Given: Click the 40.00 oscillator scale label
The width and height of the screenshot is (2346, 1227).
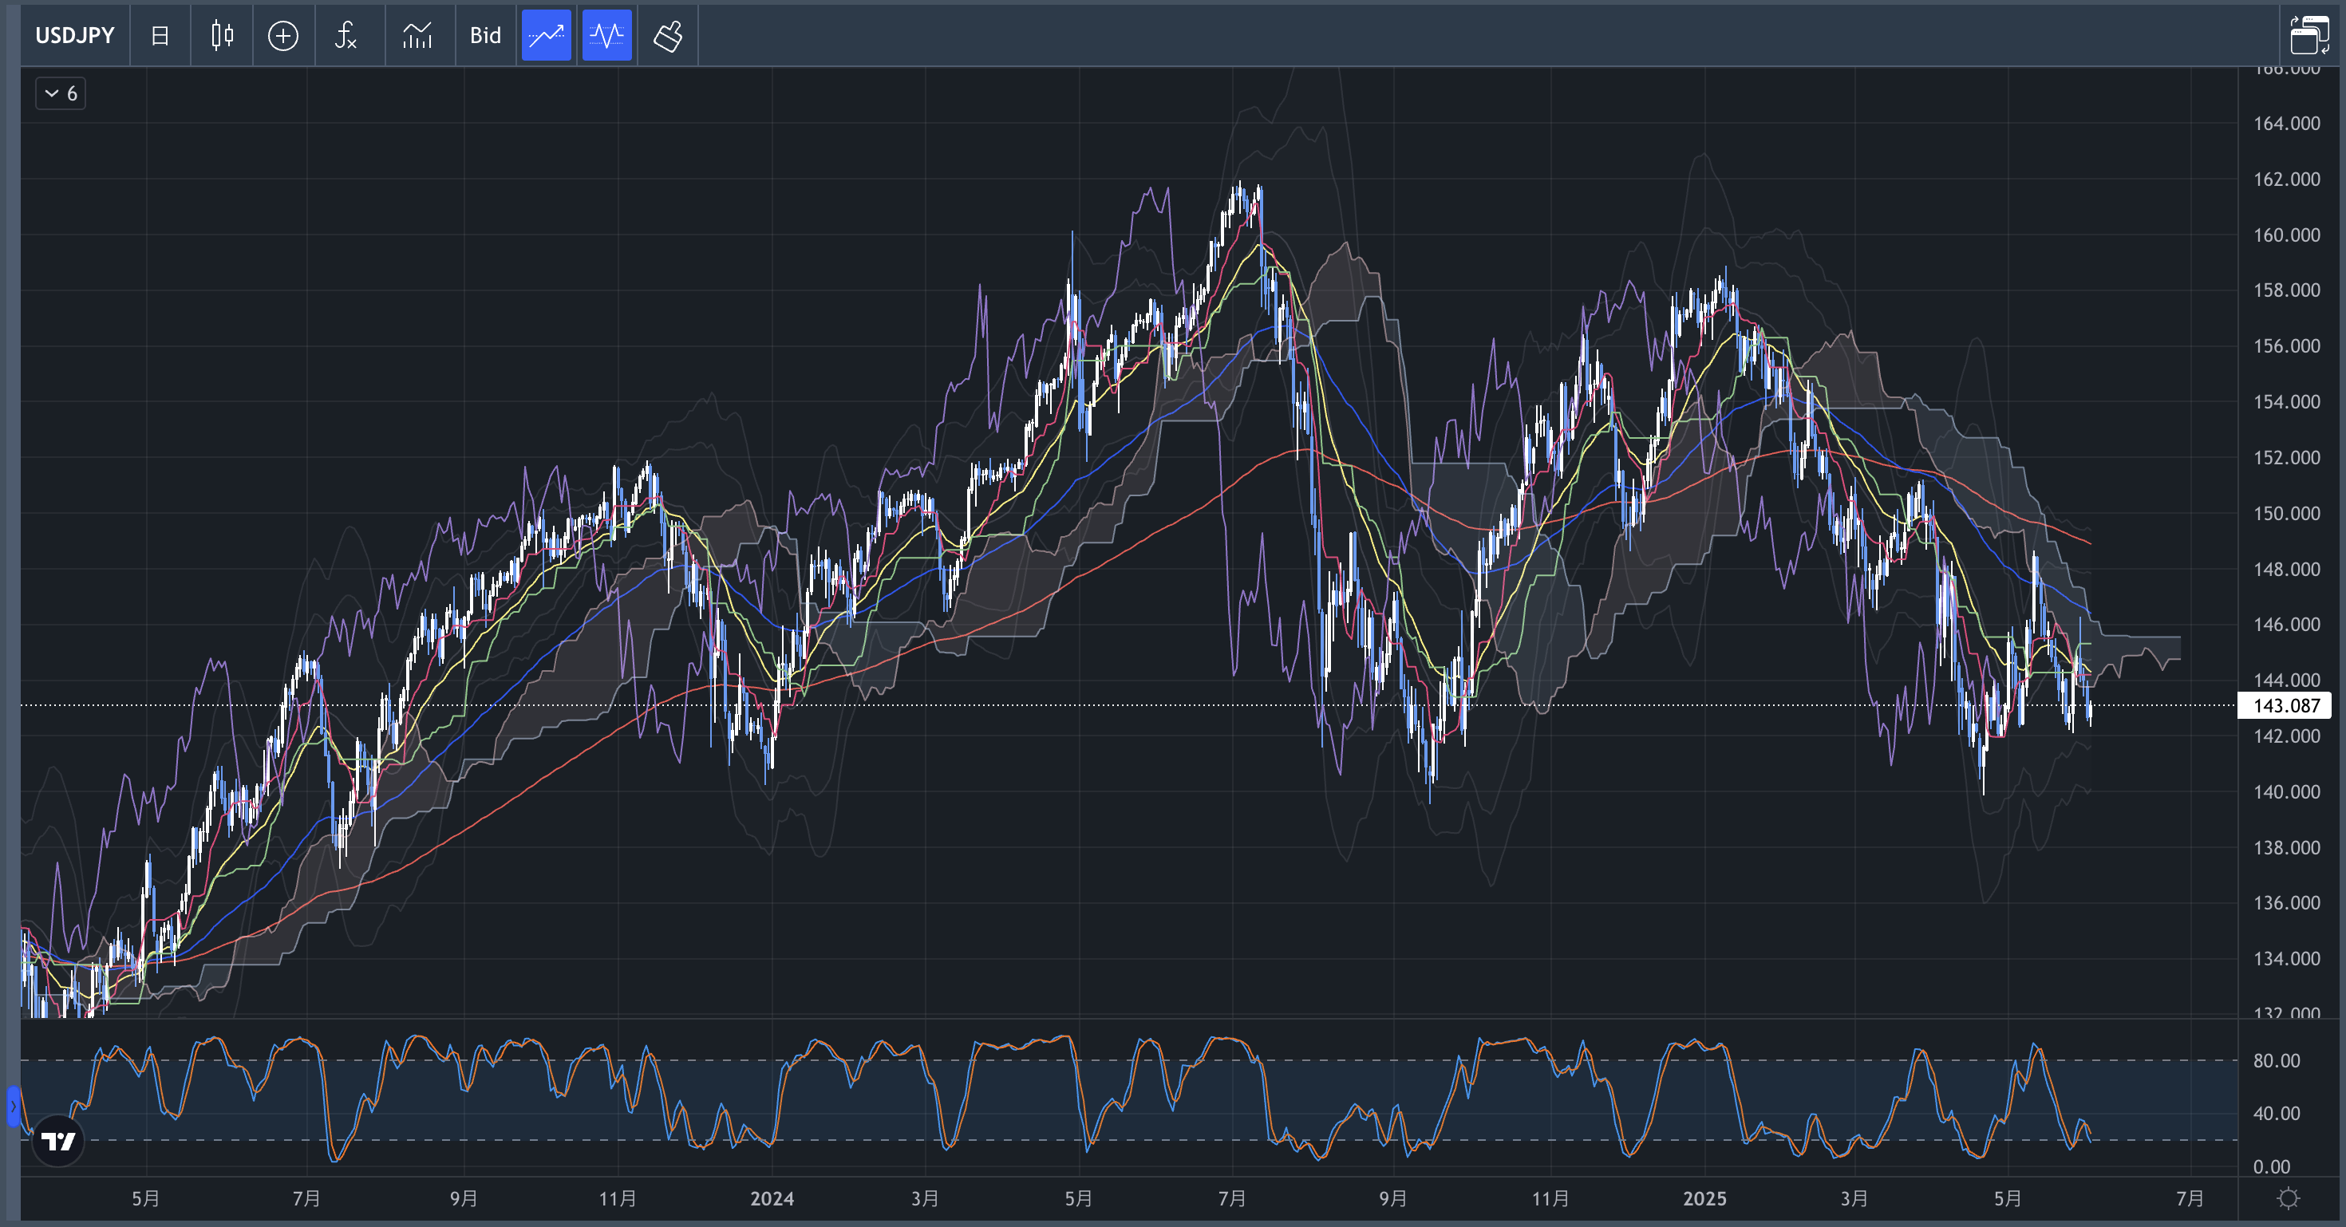Looking at the screenshot, I should 2277,1113.
